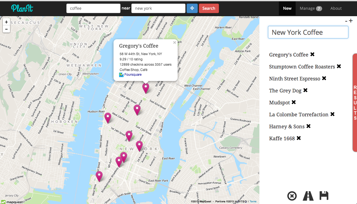Open the About tab
The image size is (357, 204).
pos(336,8)
